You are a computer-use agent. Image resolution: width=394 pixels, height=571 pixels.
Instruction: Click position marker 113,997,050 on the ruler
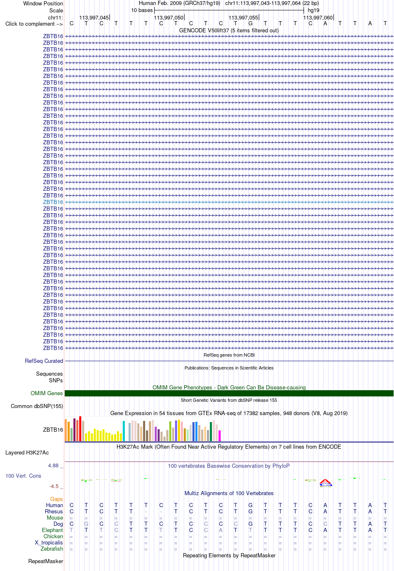pyautogui.click(x=169, y=17)
